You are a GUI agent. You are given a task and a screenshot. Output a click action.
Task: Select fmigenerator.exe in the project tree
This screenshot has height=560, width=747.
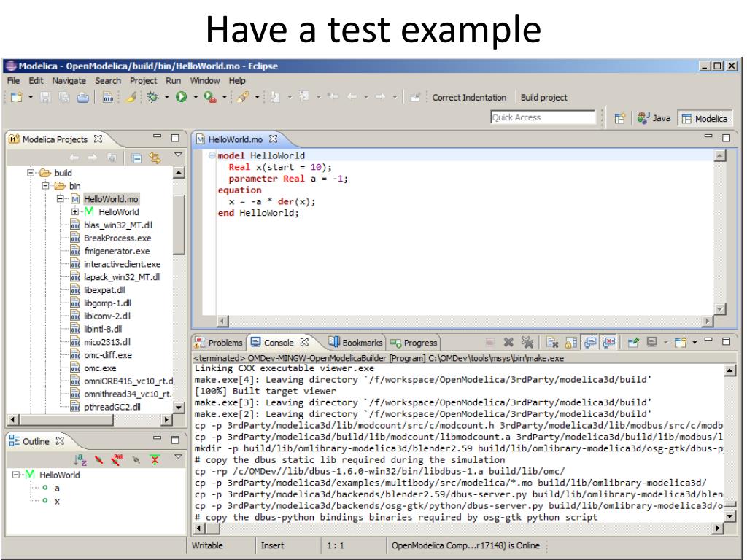[x=117, y=251]
